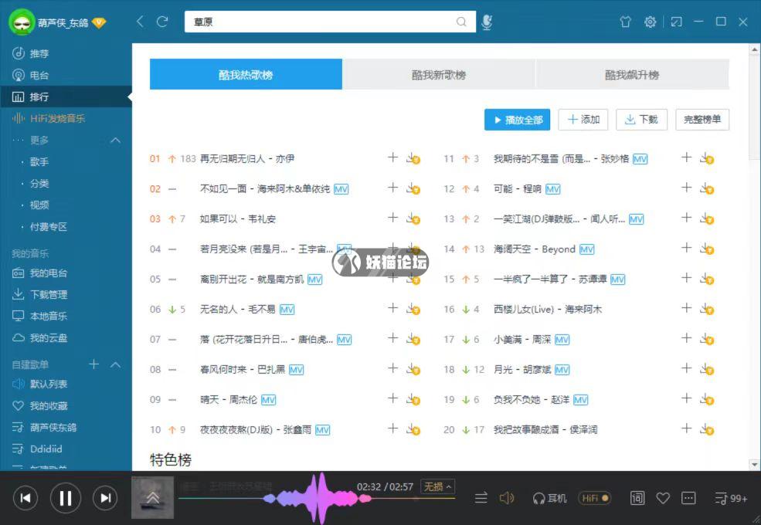This screenshot has height=525, width=761.
Task: Switch to mini mode icon
Action: pos(676,22)
